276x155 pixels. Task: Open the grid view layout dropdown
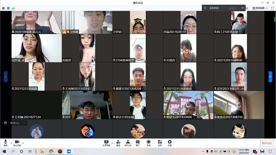click(x=260, y=8)
